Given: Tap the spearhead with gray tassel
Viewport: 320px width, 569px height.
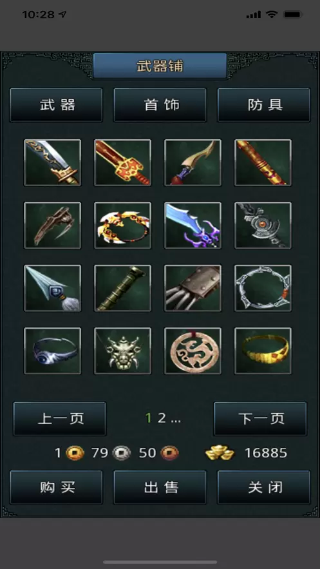Looking at the screenshot, I should 53,288.
